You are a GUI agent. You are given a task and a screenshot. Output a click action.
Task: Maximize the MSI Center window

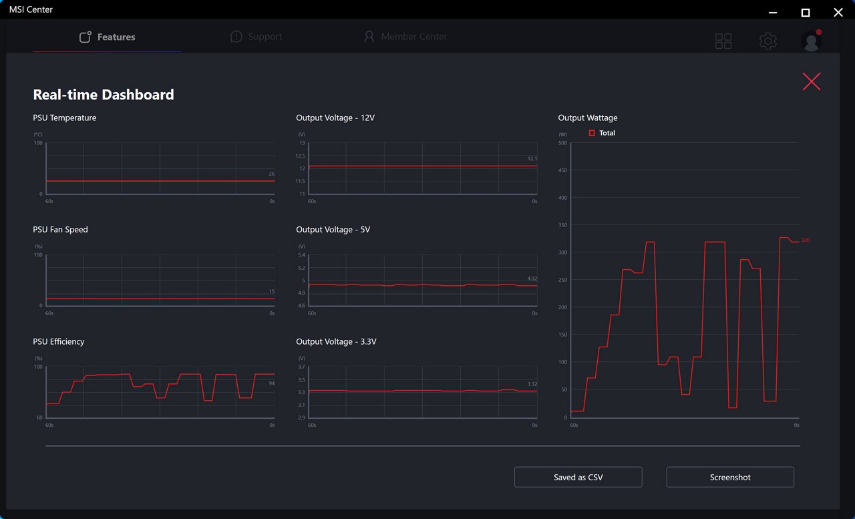coord(806,12)
